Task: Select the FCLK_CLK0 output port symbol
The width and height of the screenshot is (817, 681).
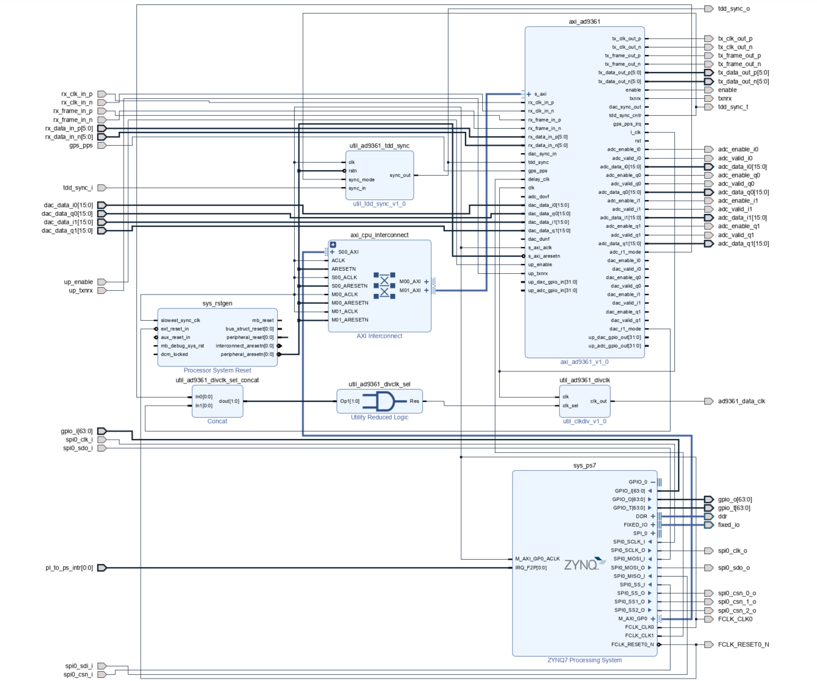Action: pyautogui.click(x=709, y=619)
